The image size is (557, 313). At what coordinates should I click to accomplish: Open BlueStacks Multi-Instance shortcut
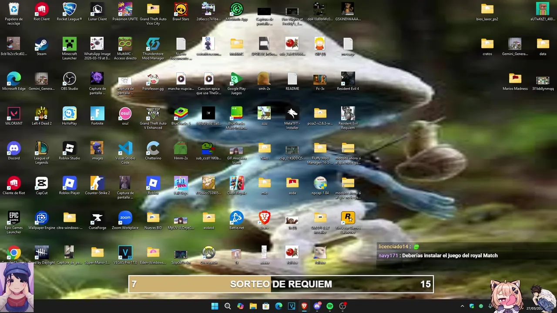pos(237,118)
